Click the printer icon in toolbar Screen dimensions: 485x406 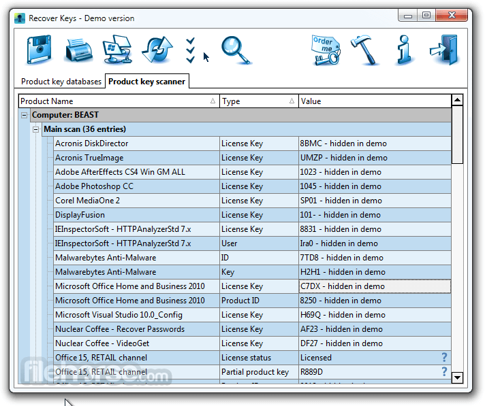(78, 50)
